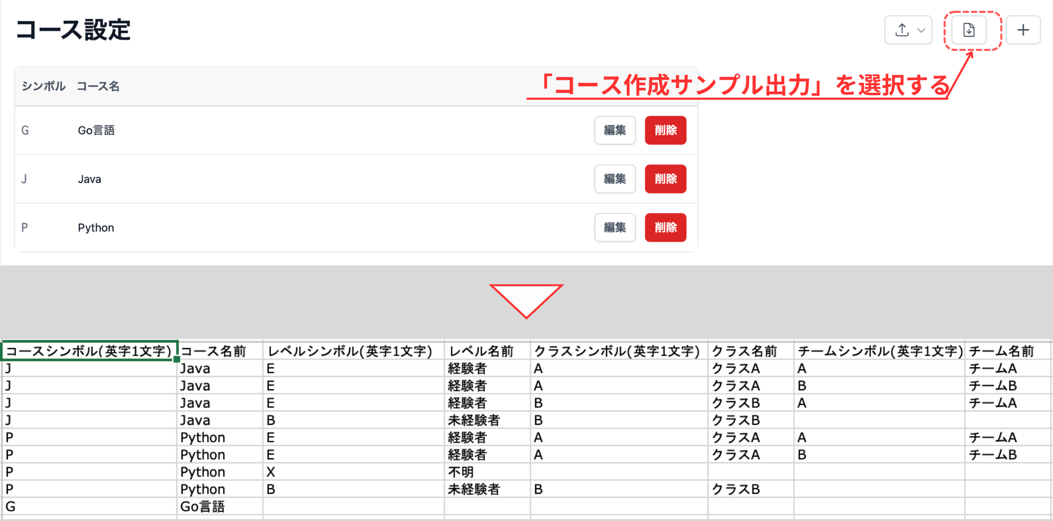The image size is (1053, 521).
Task: Click 編集 for the Java course
Action: pos(614,178)
